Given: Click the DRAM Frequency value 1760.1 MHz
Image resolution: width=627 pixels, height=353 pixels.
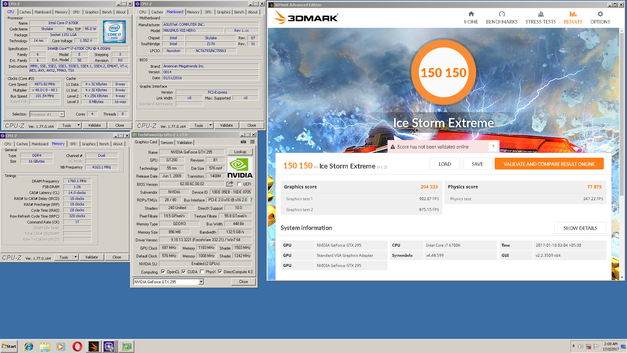Looking at the screenshot, I should (77, 181).
